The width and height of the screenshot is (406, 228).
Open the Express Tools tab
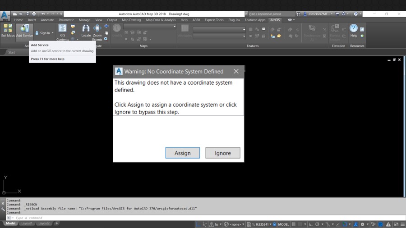click(x=214, y=20)
